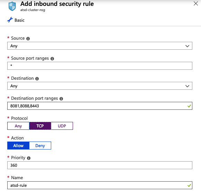This screenshot has width=201, height=193.
Task: Select the UDP protocol option
Action: [62, 126]
